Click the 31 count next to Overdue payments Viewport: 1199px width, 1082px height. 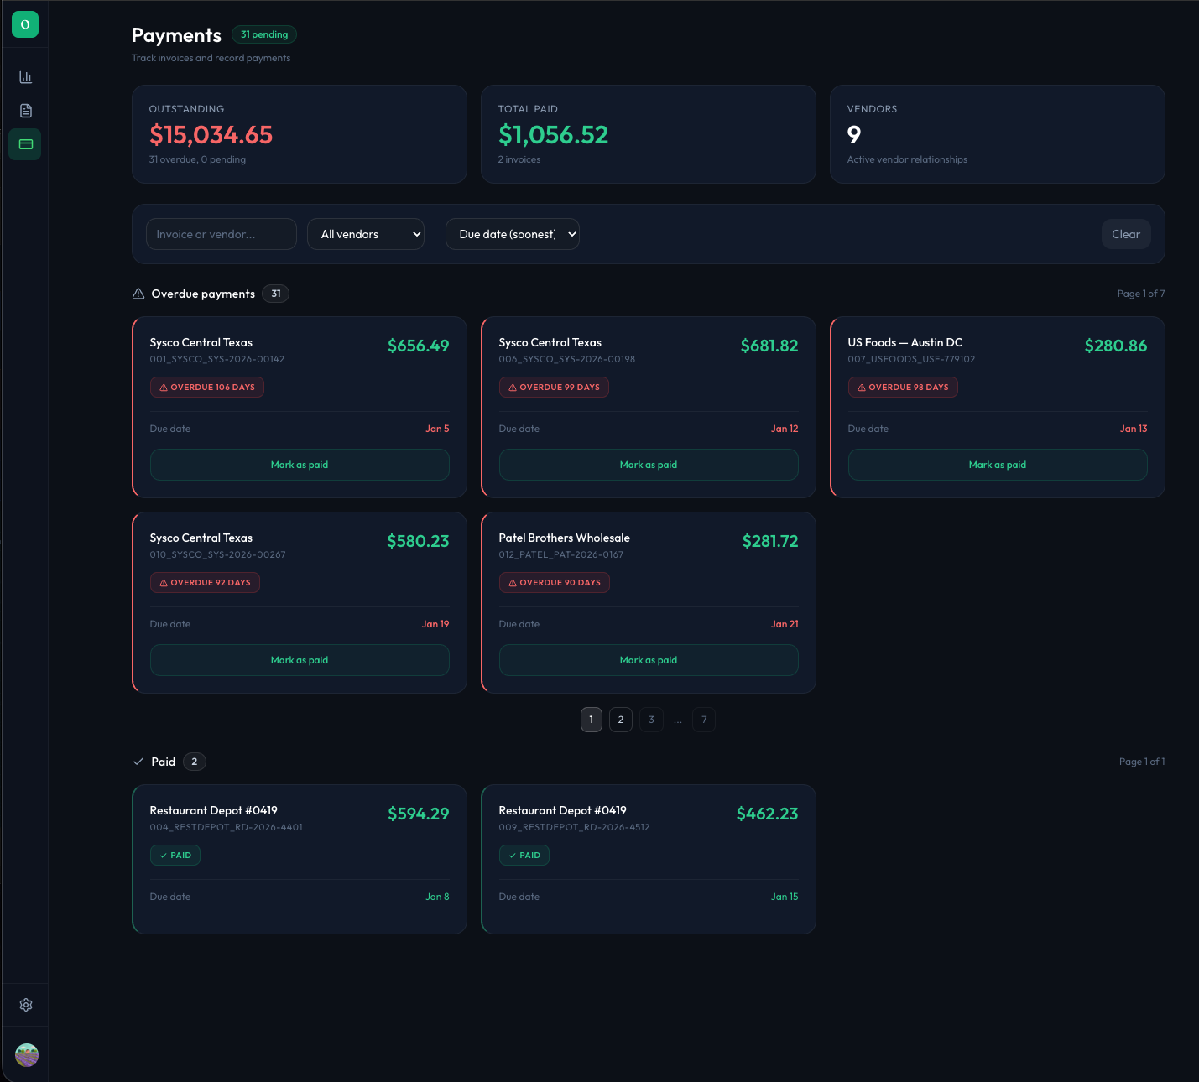coord(276,294)
